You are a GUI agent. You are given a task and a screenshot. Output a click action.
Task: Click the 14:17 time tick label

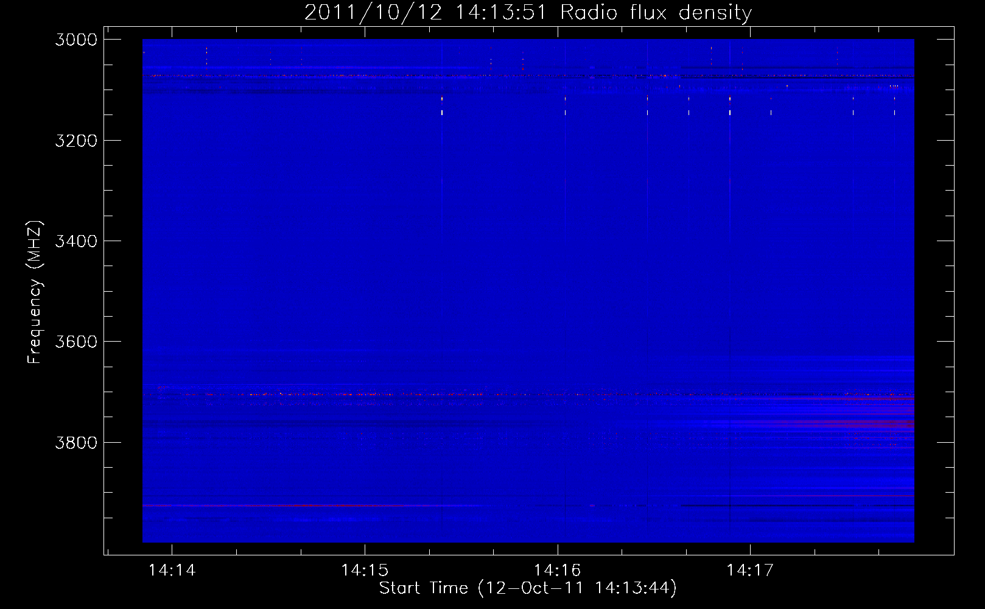coord(750,570)
